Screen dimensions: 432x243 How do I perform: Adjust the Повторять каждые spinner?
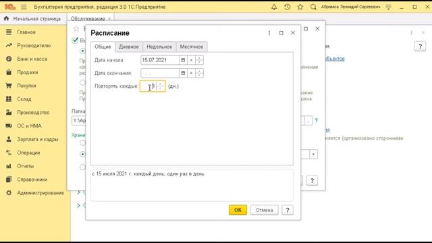pyautogui.click(x=160, y=86)
